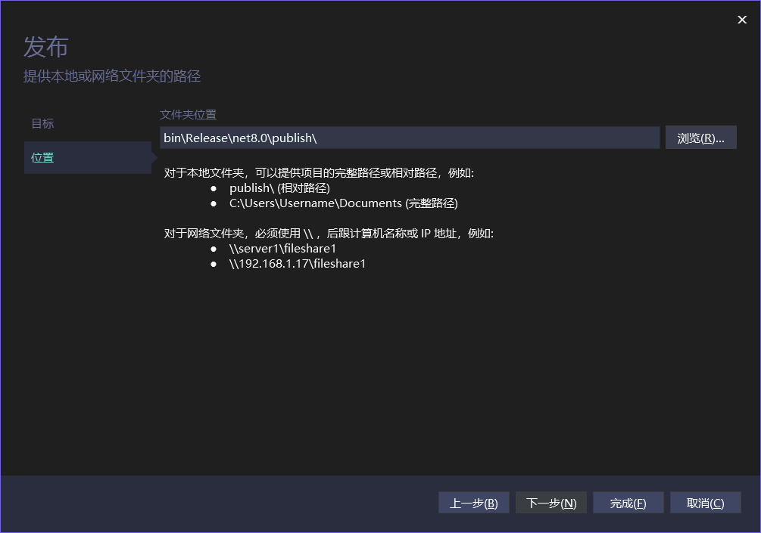This screenshot has height=533, width=761.
Task: Click the 下一步(N) button
Action: [550, 502]
